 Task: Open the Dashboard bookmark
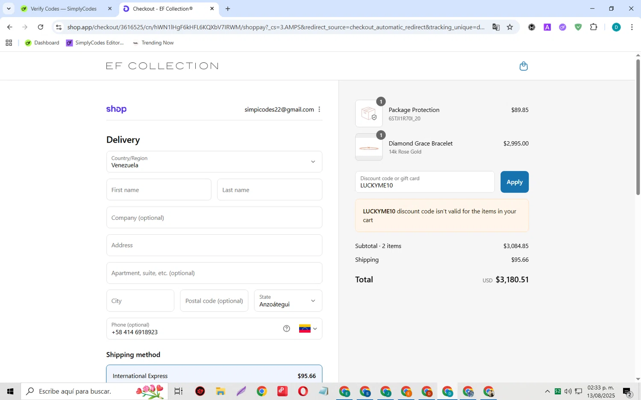point(42,43)
